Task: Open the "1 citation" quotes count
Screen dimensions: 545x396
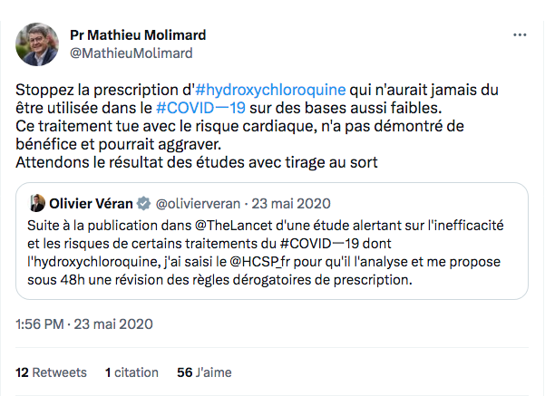Action: click(x=131, y=372)
